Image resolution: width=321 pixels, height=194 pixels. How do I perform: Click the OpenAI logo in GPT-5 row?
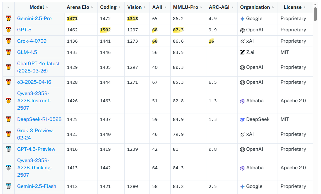click(x=242, y=30)
